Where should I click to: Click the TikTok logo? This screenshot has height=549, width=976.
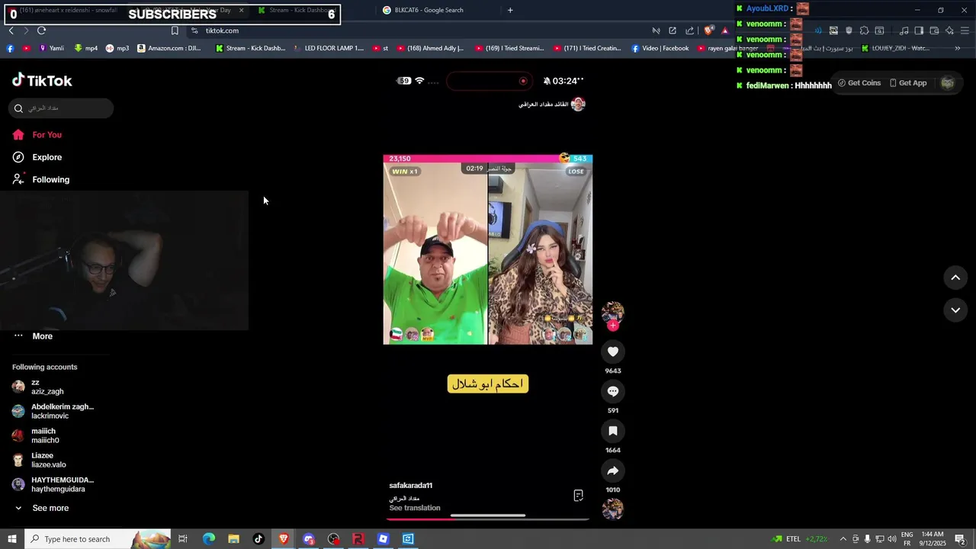pos(42,80)
